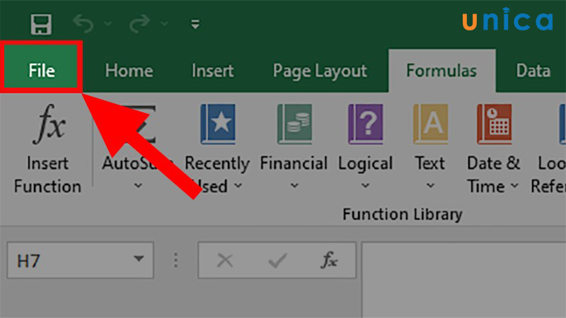The height and width of the screenshot is (318, 566).
Task: Expand the Financial dropdown chevron
Action: [294, 186]
